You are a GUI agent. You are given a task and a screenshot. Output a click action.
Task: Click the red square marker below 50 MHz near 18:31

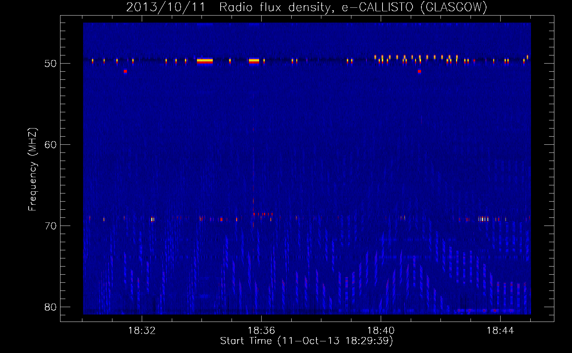[125, 71]
